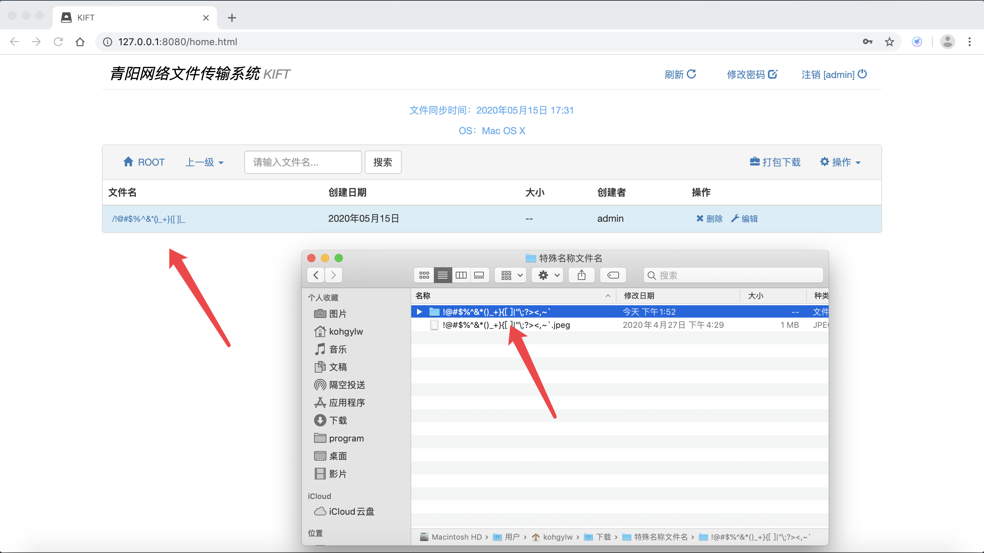
Task: Click the 刷新 refresh link
Action: [x=680, y=74]
